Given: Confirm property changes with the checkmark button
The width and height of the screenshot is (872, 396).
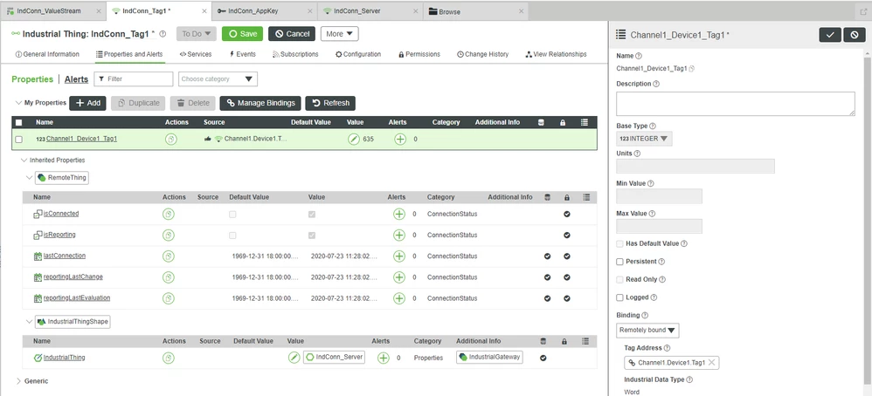Looking at the screenshot, I should 830,34.
